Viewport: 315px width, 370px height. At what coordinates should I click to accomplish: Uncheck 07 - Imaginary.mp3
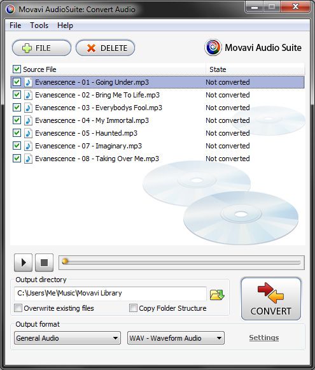click(17, 146)
